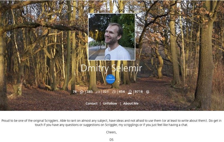The height and width of the screenshot is (142, 224).
Task: Click the blue Top Commenter badge
Action: [111, 79]
